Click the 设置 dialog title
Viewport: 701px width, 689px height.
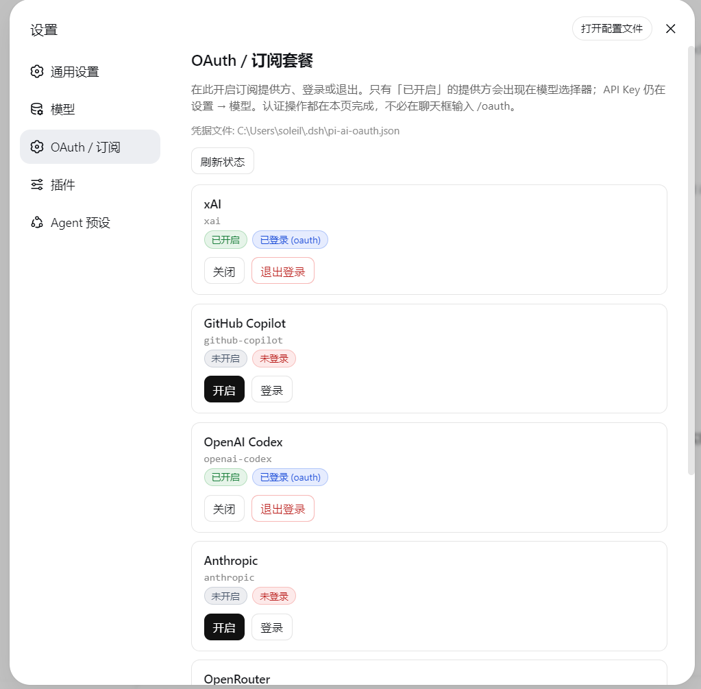pos(44,30)
